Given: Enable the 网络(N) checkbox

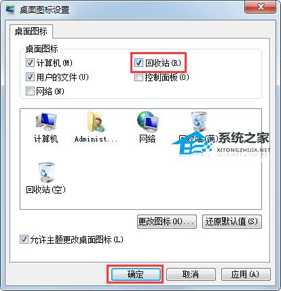Looking at the screenshot, I should point(30,91).
